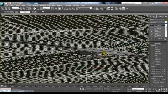Screen dimensions: 168x94
Task: Activate the Select and Move tool
Action: coord(34,9)
